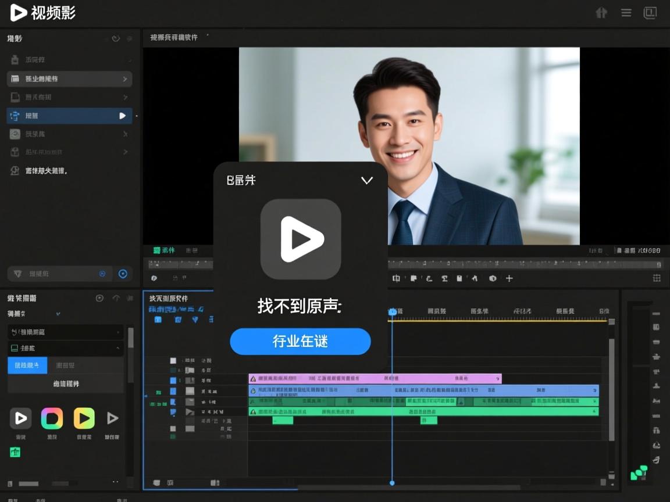670x502 pixels.
Task: Click the green folder icon in the bottom-left panel
Action: click(15, 451)
